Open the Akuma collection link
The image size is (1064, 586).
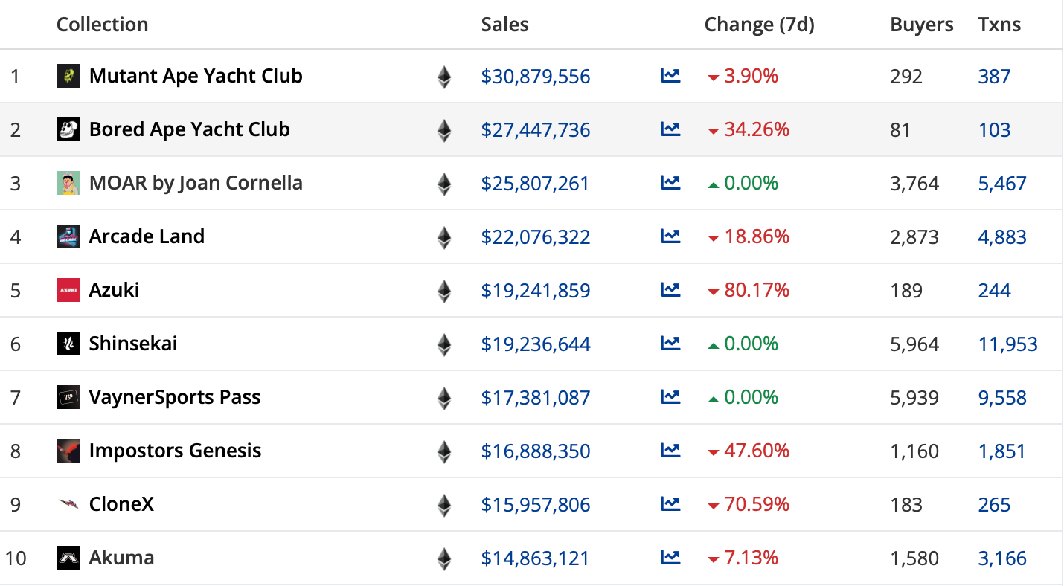pos(122,558)
